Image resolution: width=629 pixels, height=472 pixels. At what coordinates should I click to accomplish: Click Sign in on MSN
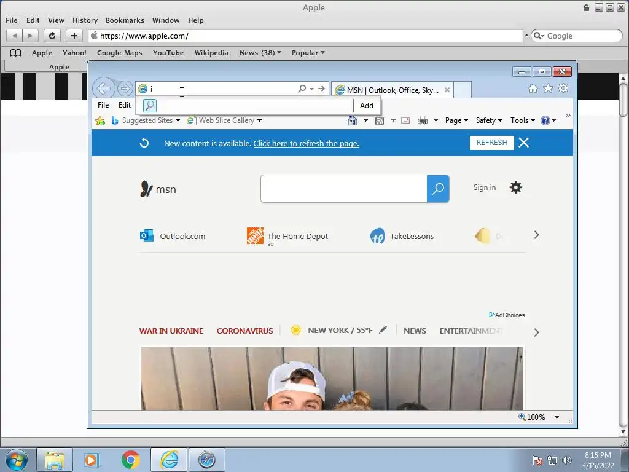(x=485, y=187)
